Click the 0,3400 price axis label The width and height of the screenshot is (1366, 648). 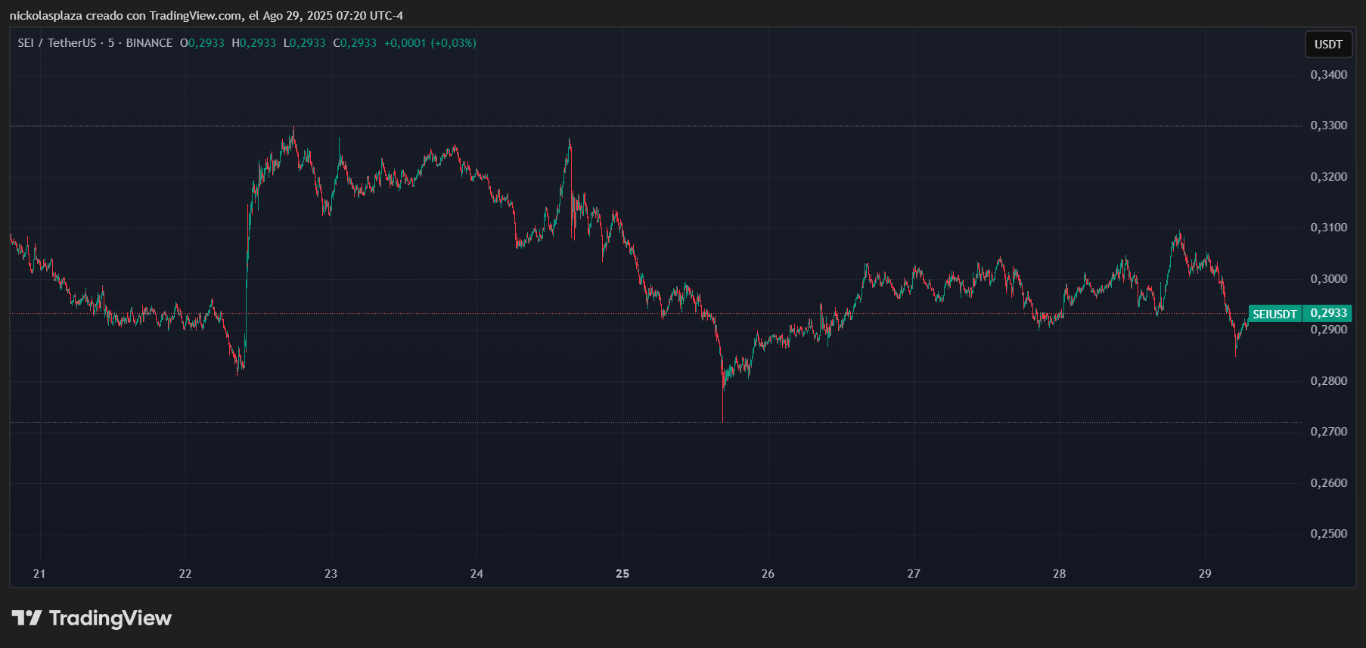click(x=1328, y=75)
